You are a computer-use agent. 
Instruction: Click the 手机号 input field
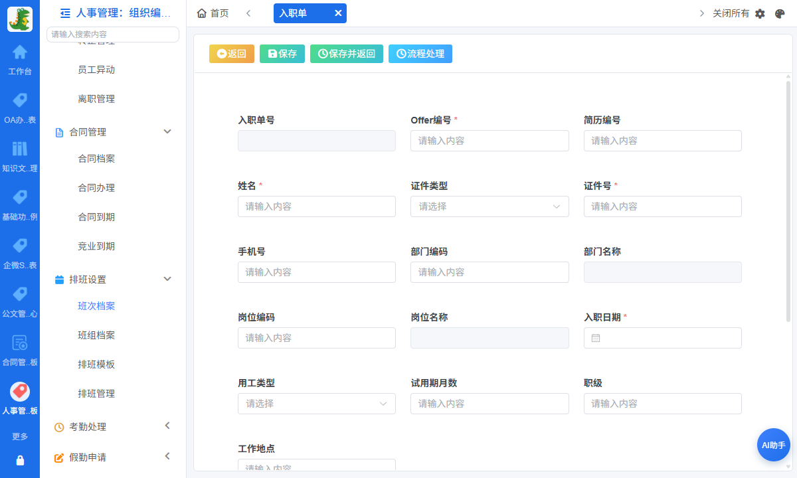point(317,272)
